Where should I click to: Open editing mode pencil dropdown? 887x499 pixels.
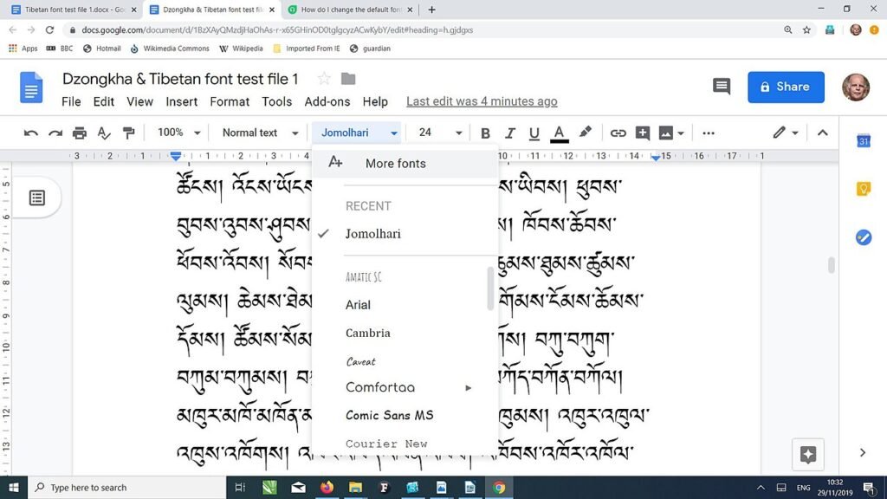(787, 133)
